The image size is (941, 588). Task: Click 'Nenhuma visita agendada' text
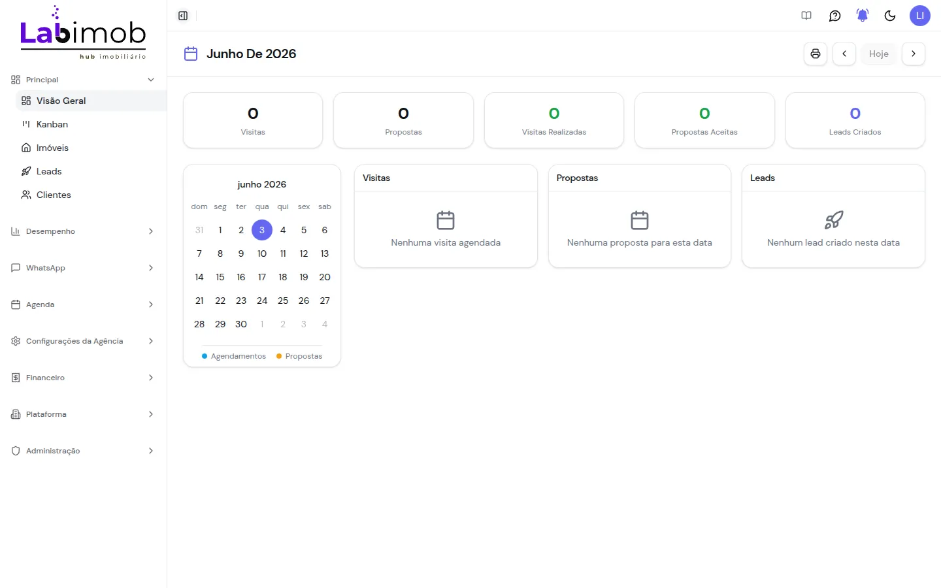click(446, 242)
